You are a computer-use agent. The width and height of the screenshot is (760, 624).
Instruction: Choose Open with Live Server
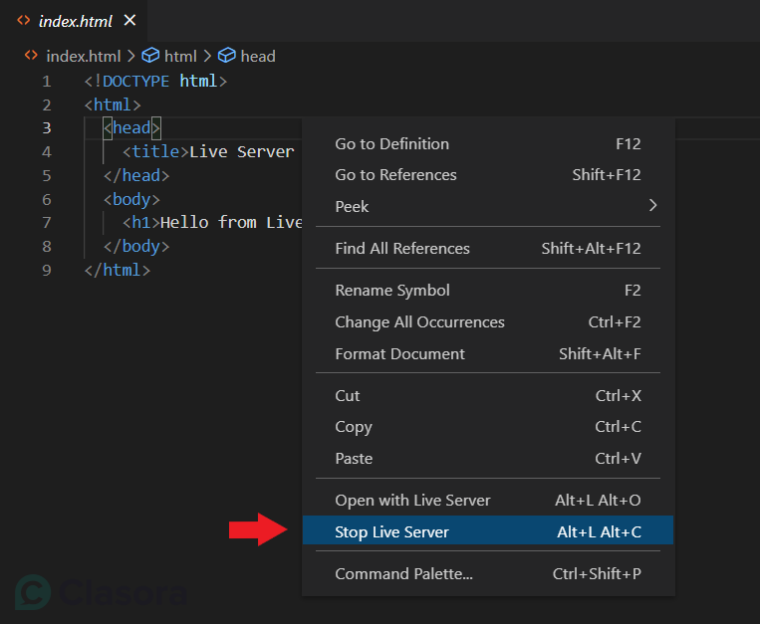coord(488,500)
